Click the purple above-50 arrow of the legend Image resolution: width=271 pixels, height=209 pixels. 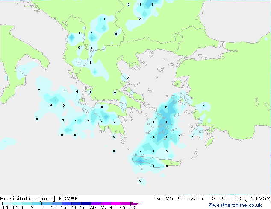[x=135, y=203]
